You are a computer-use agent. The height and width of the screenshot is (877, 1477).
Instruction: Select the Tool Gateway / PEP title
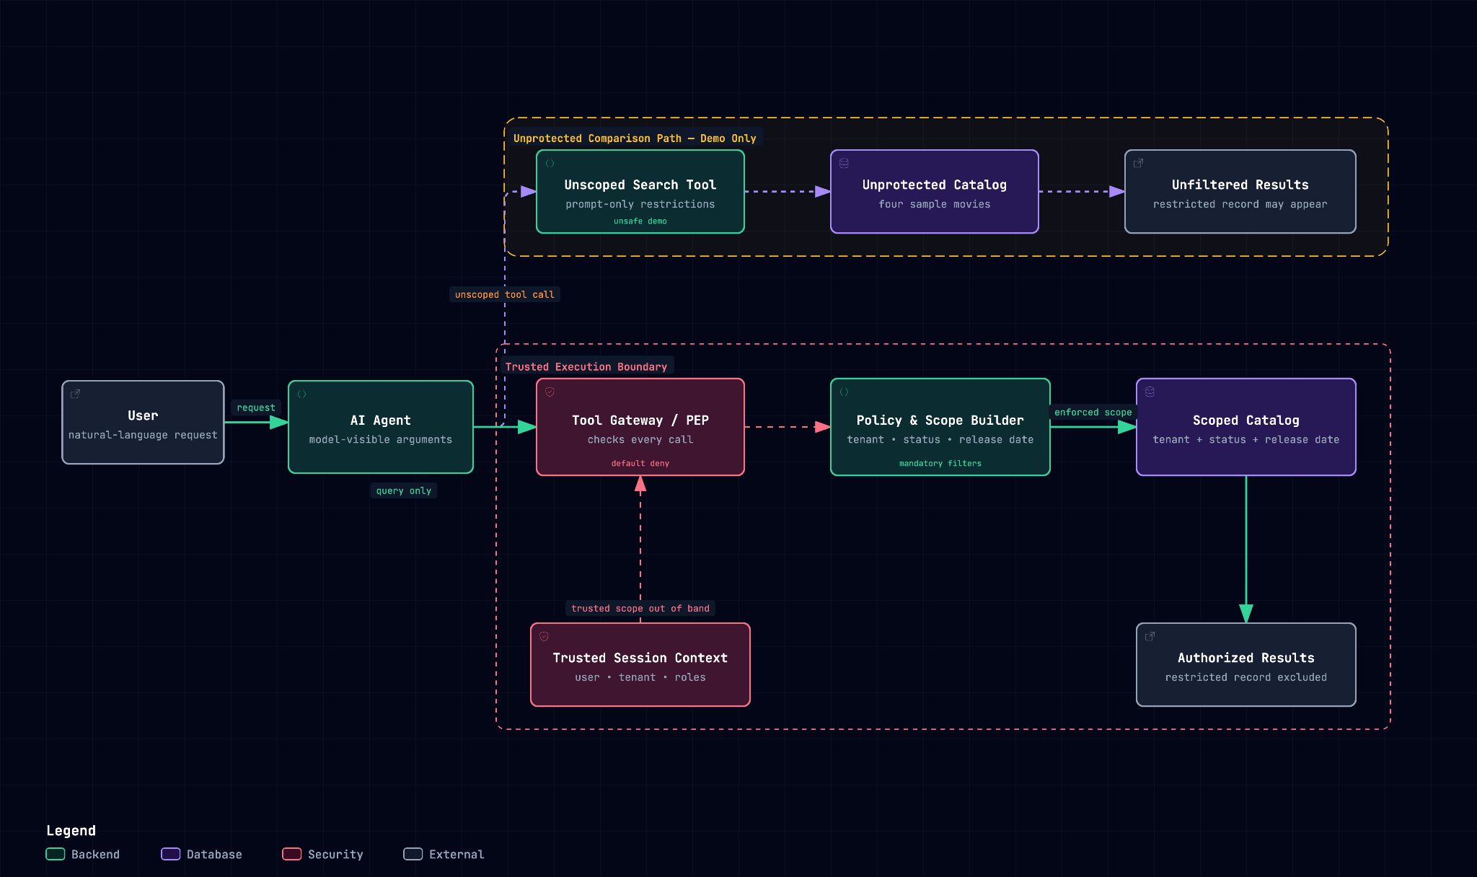pyautogui.click(x=640, y=420)
